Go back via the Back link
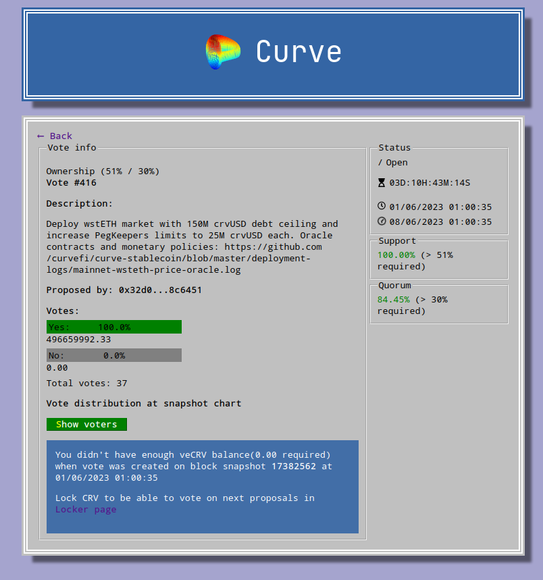This screenshot has width=543, height=580. pyautogui.click(x=55, y=136)
